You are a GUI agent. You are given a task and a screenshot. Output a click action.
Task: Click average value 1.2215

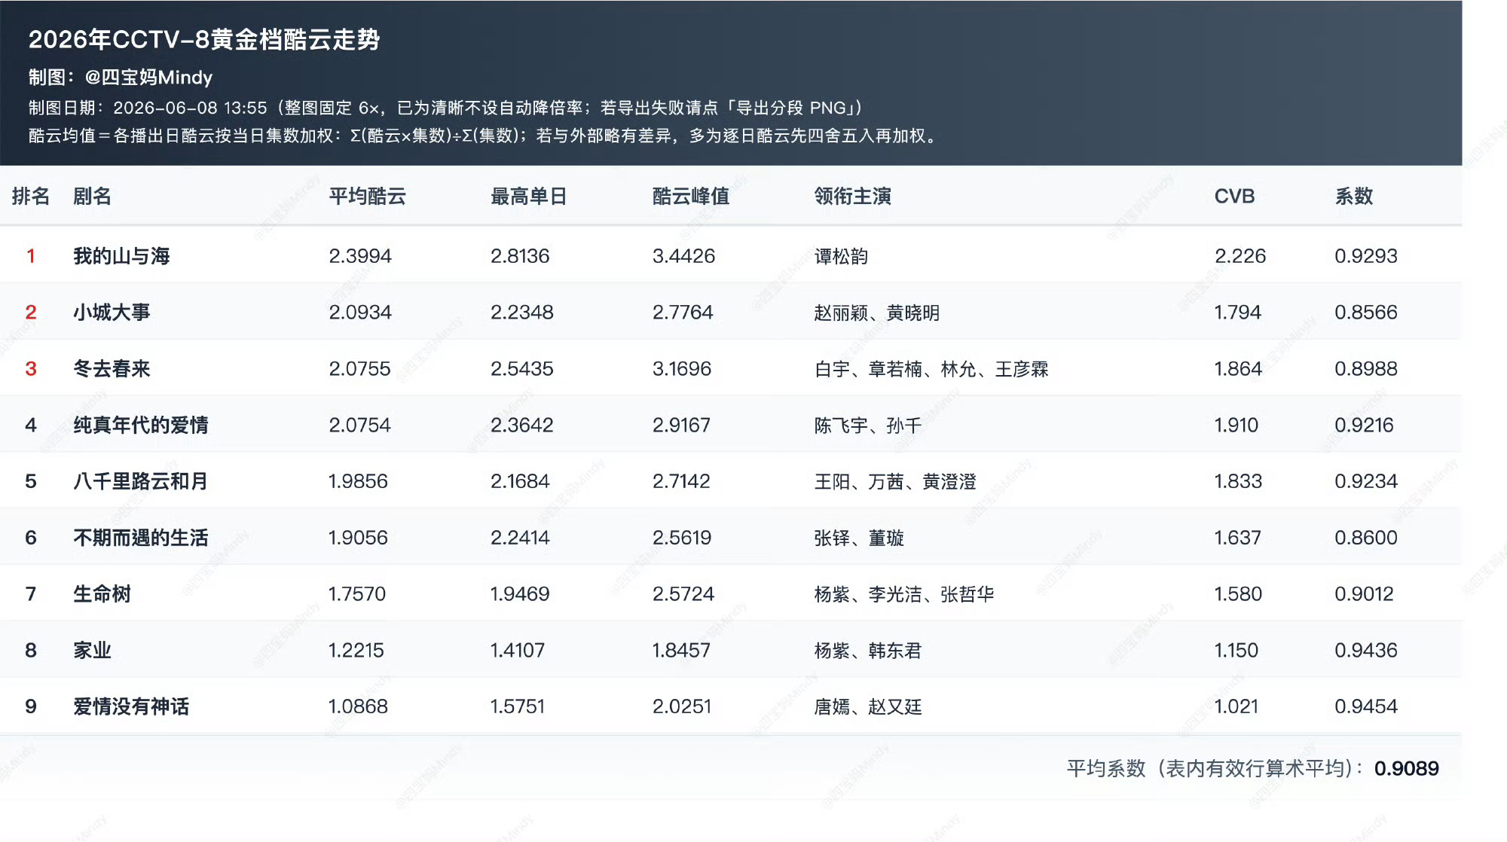tap(356, 651)
